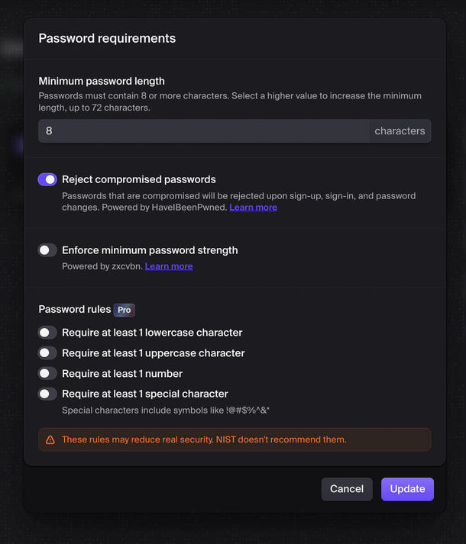466x544 pixels.
Task: Click the Pro badge beside Password rules
Action: [x=125, y=310]
